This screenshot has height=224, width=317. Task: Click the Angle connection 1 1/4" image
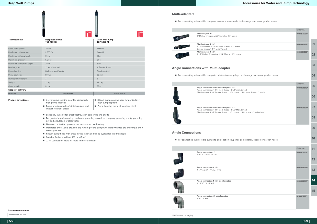178,173
